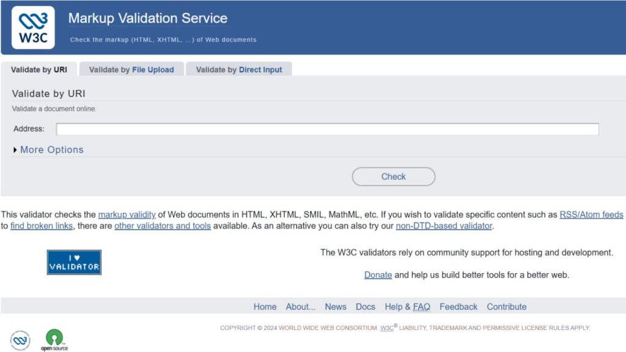Click the Donate link
This screenshot has width=626, height=352.
[378, 275]
